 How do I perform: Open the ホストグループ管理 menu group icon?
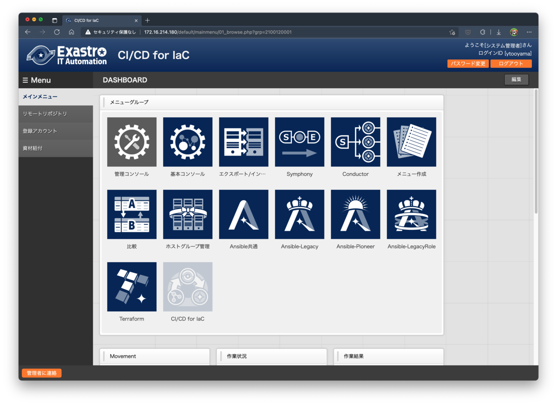coord(188,214)
